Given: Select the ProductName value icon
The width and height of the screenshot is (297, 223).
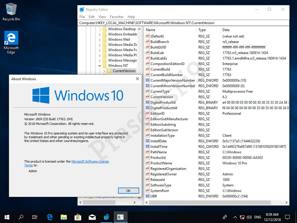Looking at the screenshot, I should (x=148, y=163).
